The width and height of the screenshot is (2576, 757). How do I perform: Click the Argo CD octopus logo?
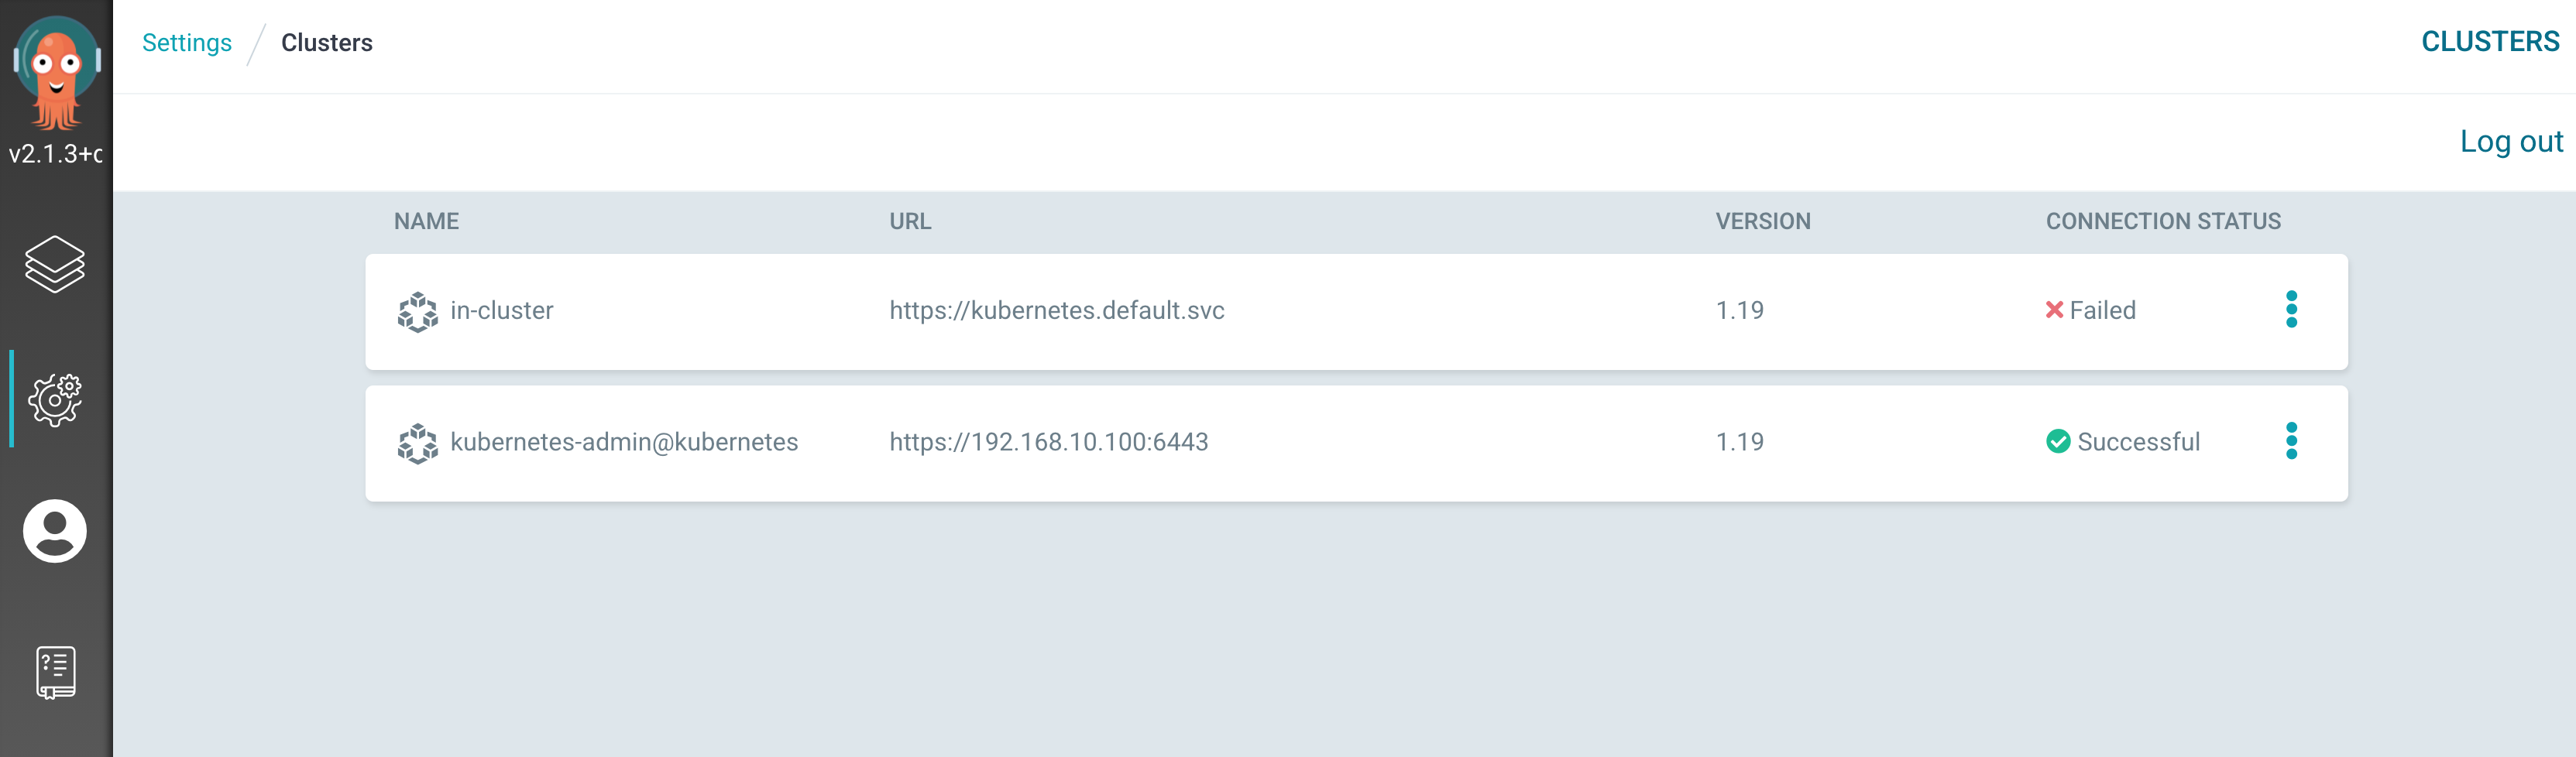point(56,72)
